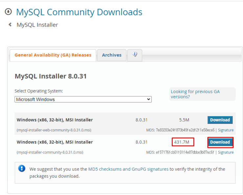Image resolution: width=243 pixels, height=195 pixels.
Task: Click the MySQL Installer 8.0.31 heading
Action: (x=51, y=76)
